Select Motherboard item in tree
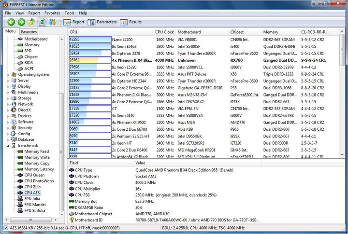 click(x=36, y=39)
